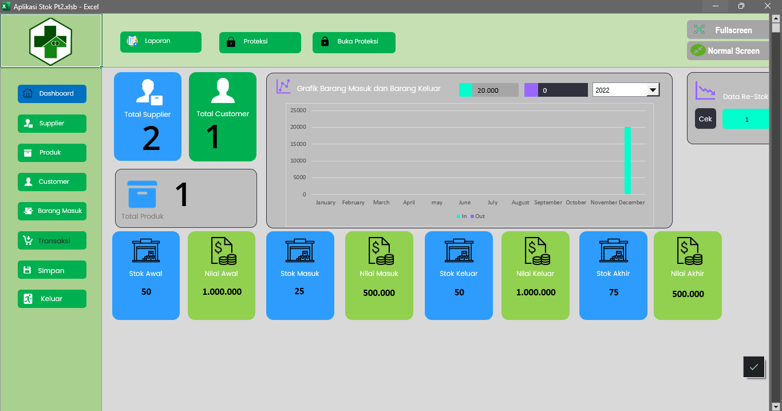
Task: Open the 2022 year dropdown arrow
Action: pyautogui.click(x=652, y=90)
